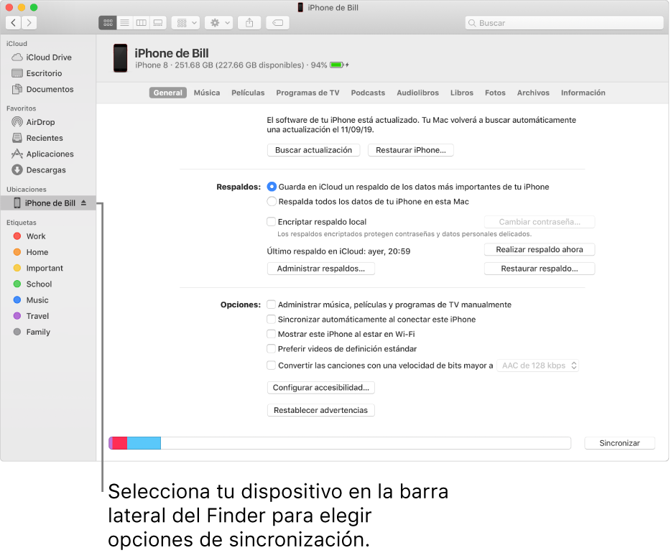Check Convertir las canciones bit rate option
This screenshot has height=558, width=671.
272,366
